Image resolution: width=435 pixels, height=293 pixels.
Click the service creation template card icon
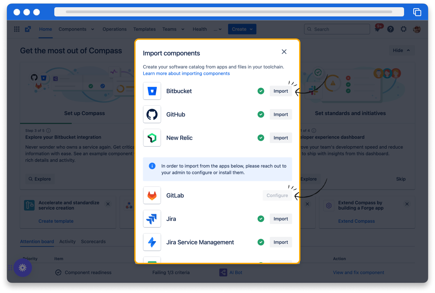29,206
